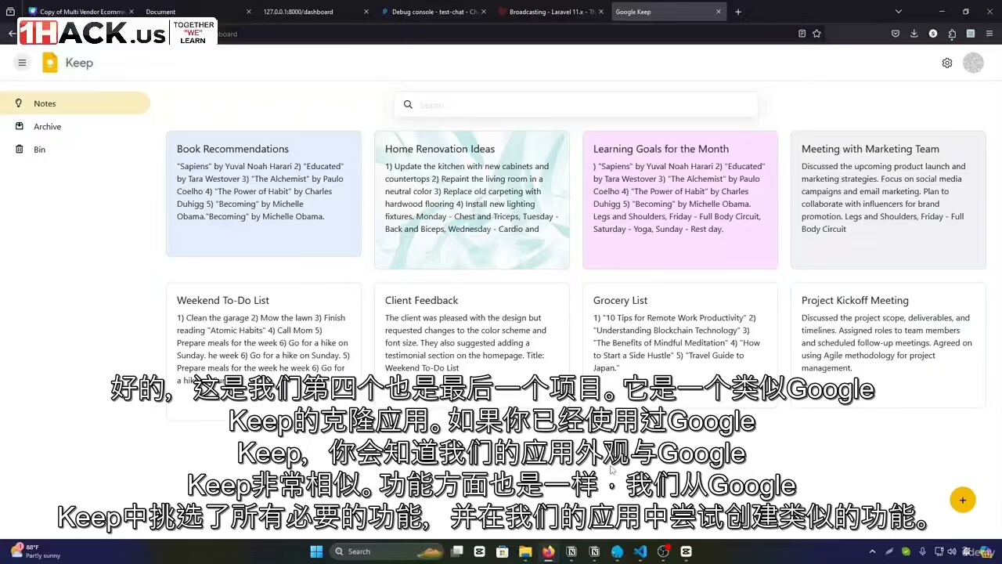
Task: Open the hamburger main menu in Keep
Action: pyautogui.click(x=22, y=63)
